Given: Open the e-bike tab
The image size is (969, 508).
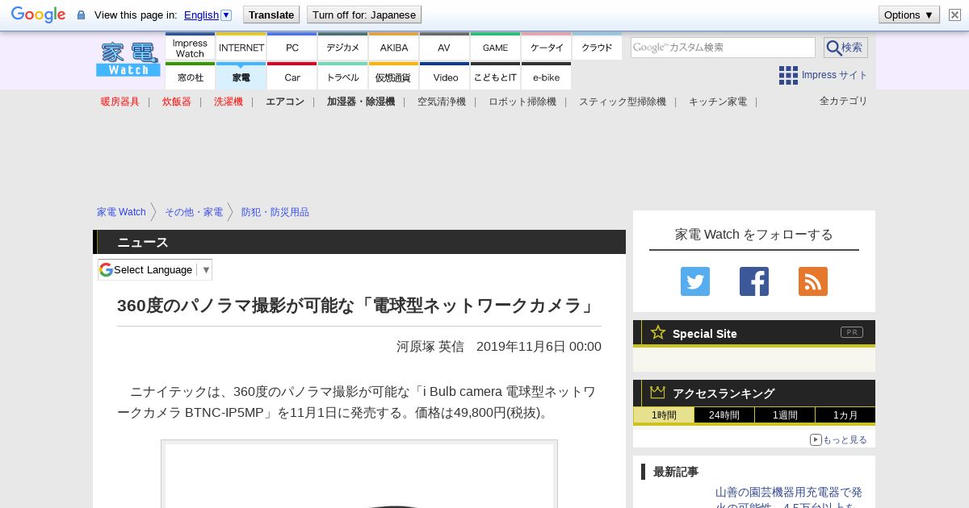Looking at the screenshot, I should click(x=546, y=77).
